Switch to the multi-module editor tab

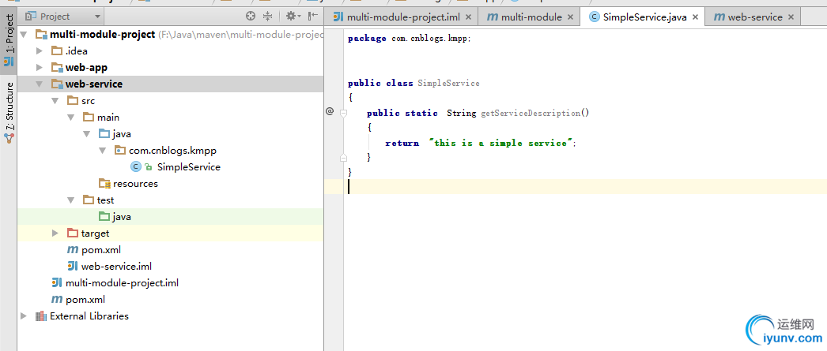click(x=529, y=17)
